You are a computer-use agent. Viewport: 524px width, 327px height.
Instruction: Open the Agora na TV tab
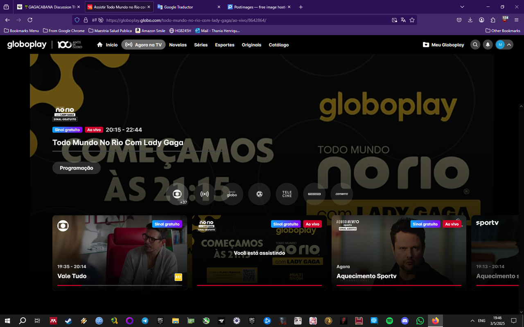tap(143, 45)
